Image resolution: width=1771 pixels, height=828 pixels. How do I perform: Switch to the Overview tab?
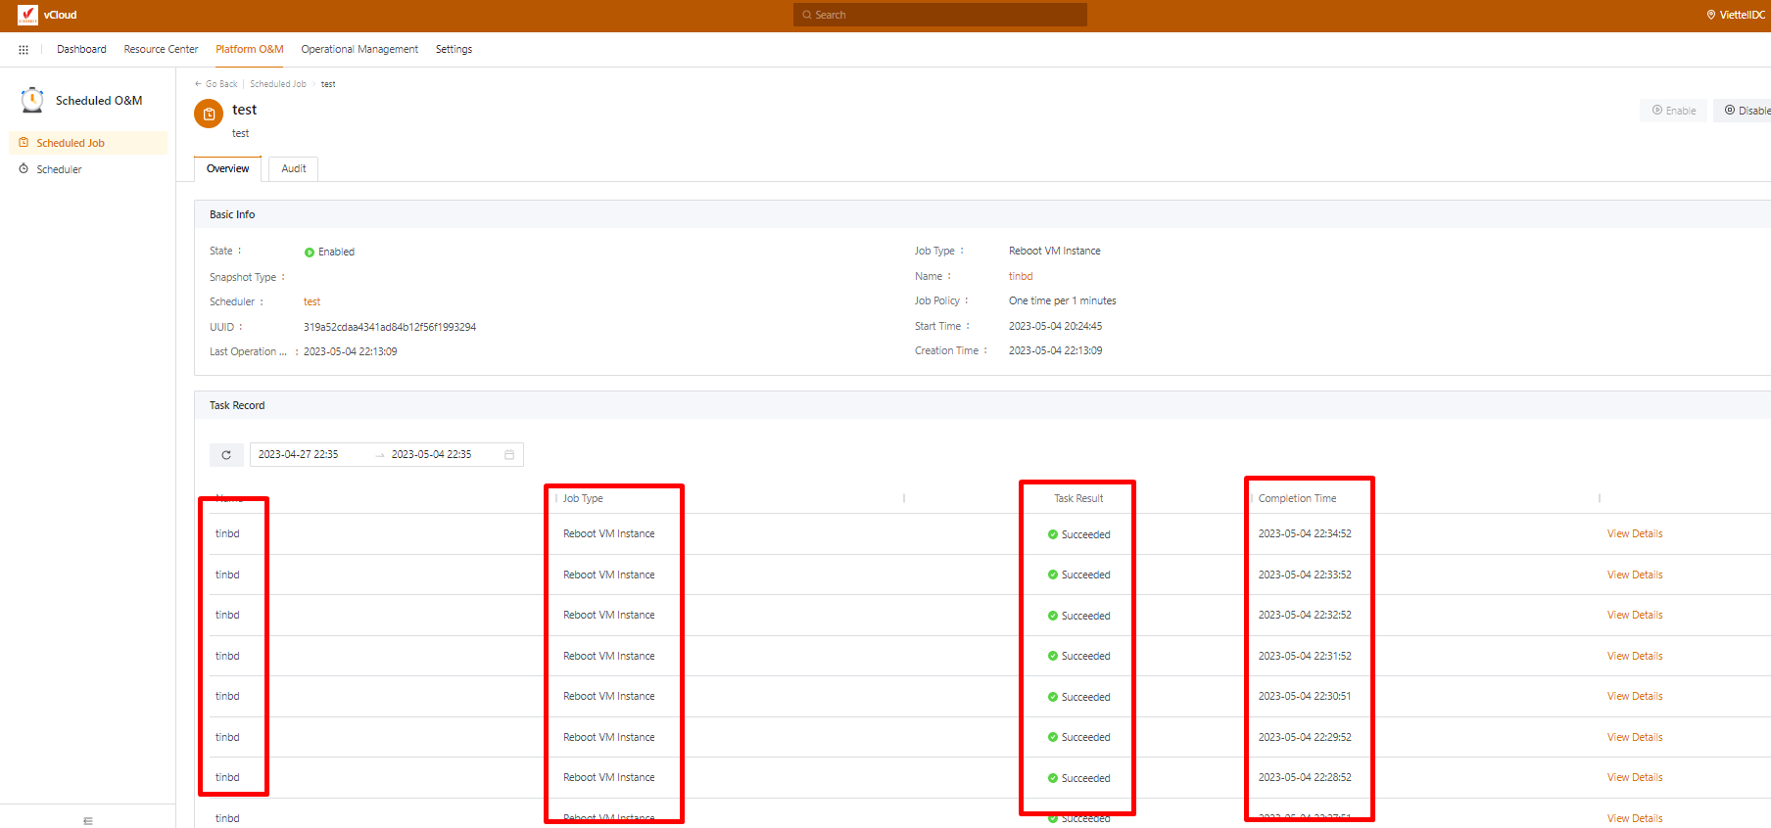pyautogui.click(x=227, y=168)
